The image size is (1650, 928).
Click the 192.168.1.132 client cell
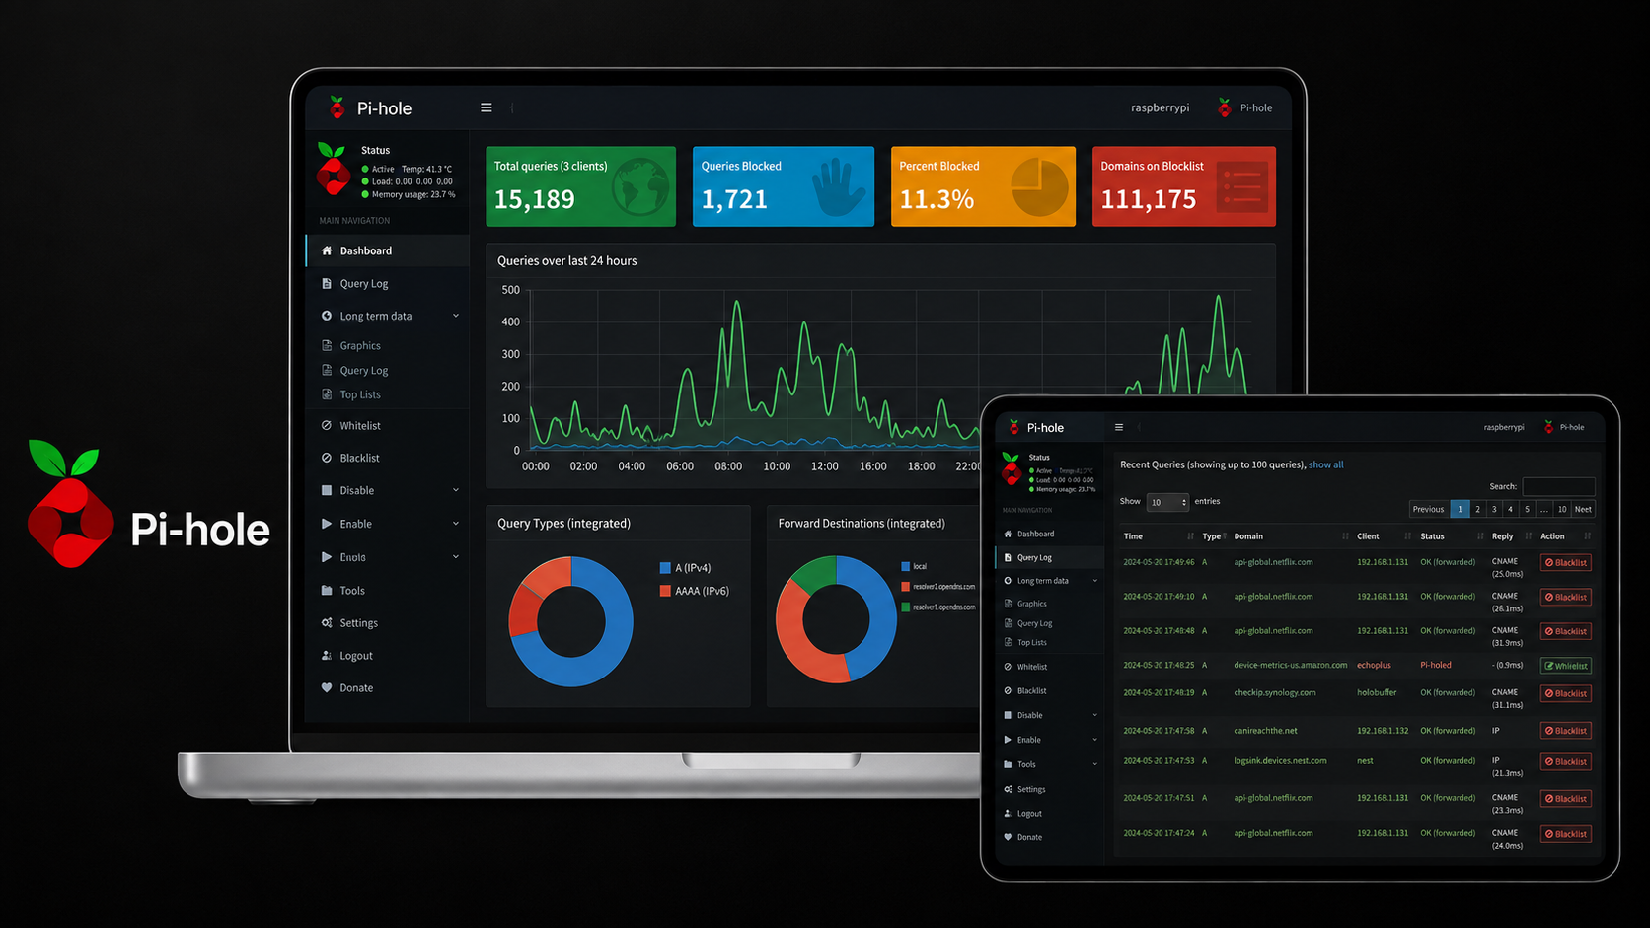click(x=1383, y=731)
